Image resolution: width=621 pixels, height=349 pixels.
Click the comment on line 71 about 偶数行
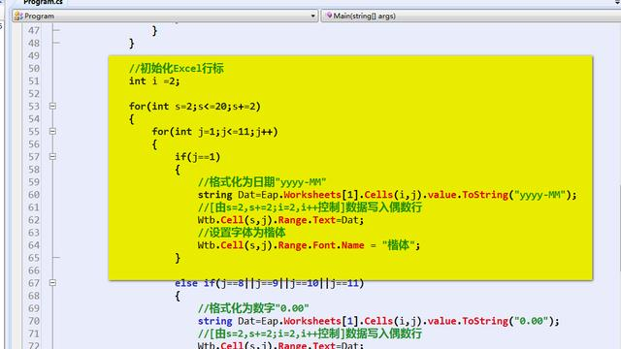pyautogui.click(x=310, y=333)
